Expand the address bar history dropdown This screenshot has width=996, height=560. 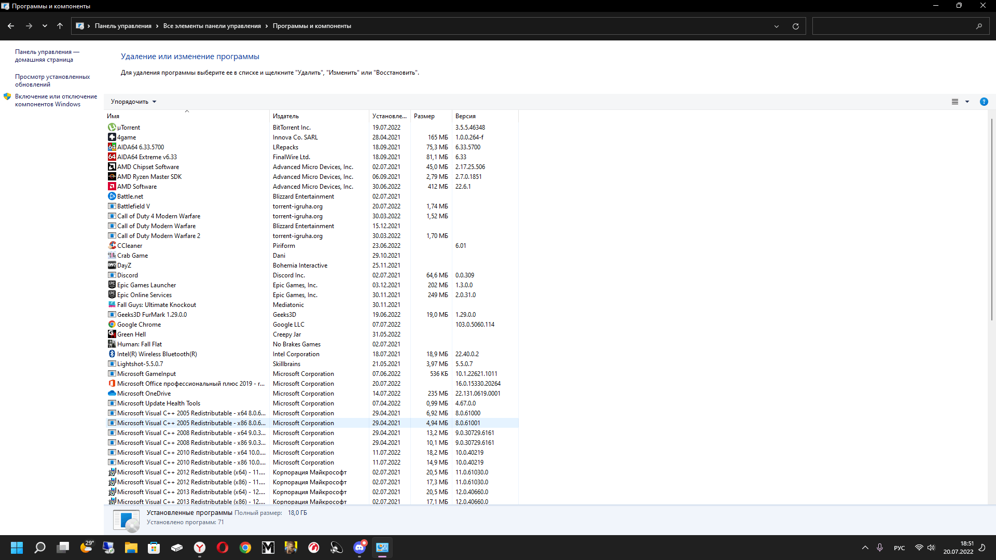click(777, 26)
